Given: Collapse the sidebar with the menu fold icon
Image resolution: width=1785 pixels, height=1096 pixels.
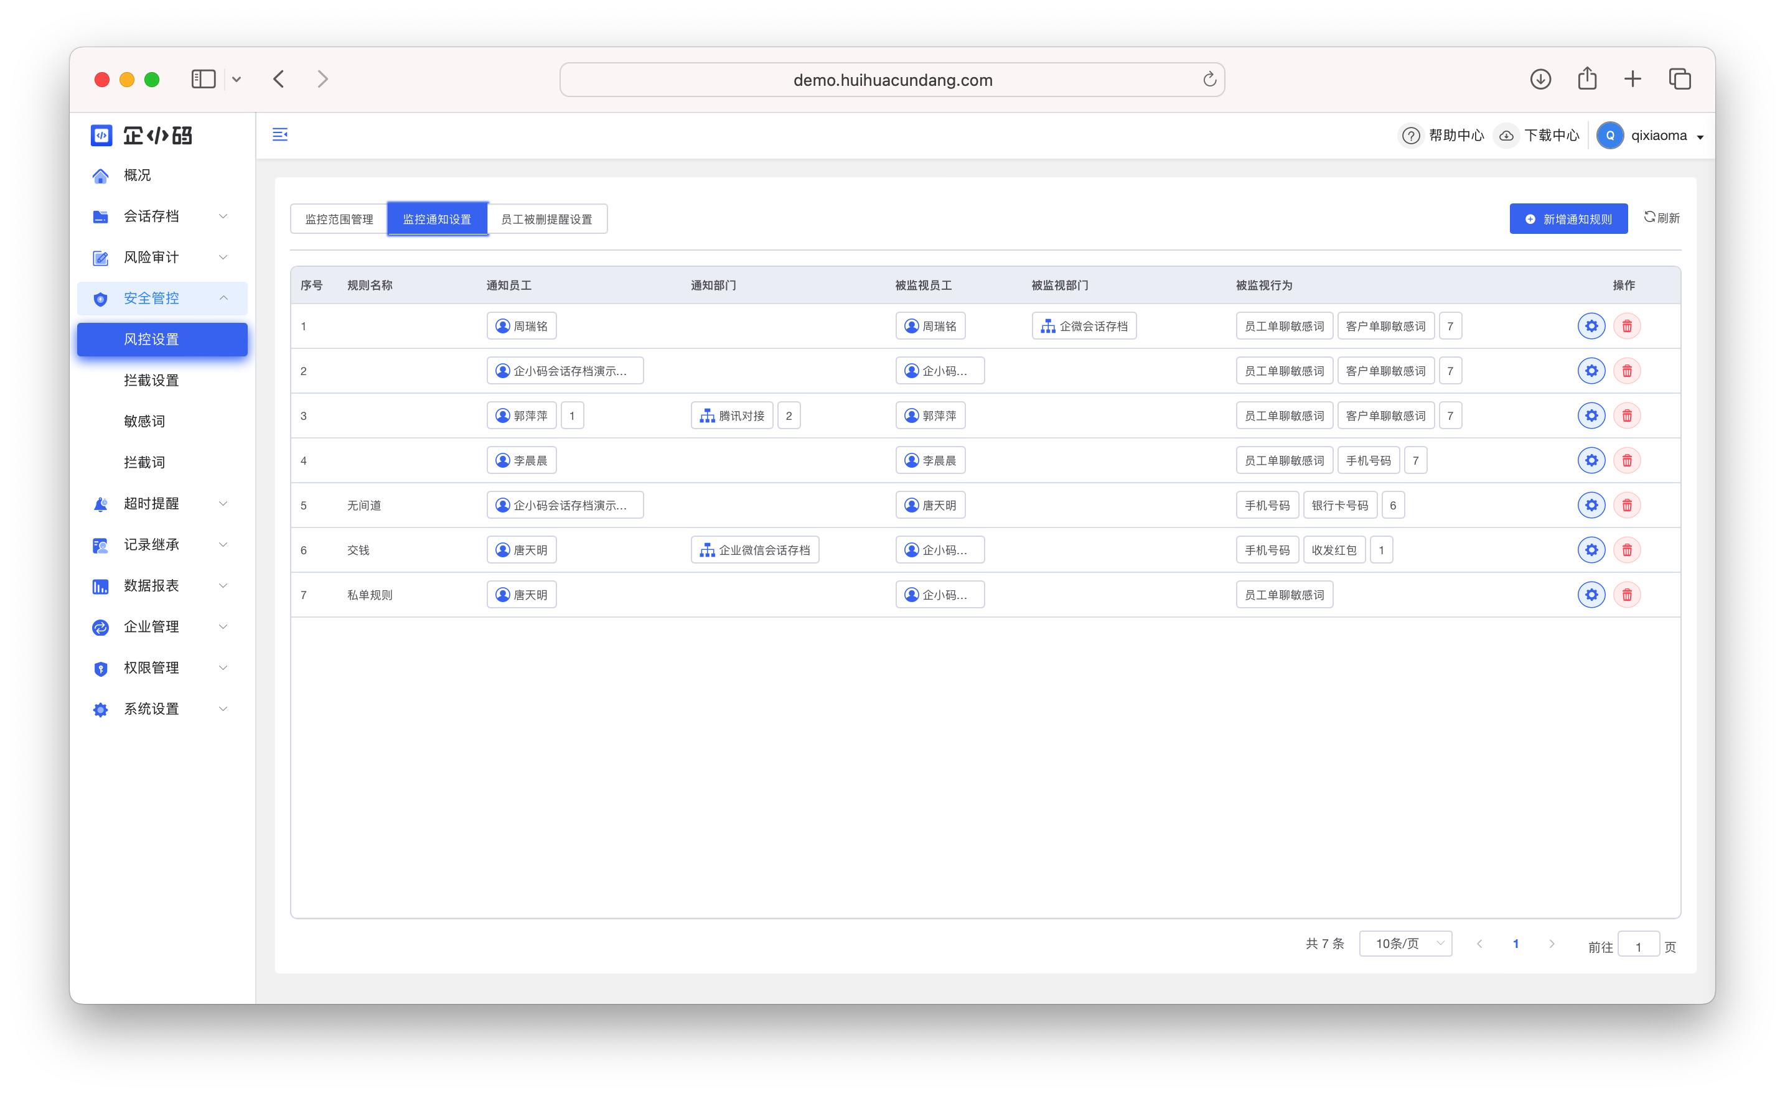Looking at the screenshot, I should (280, 135).
